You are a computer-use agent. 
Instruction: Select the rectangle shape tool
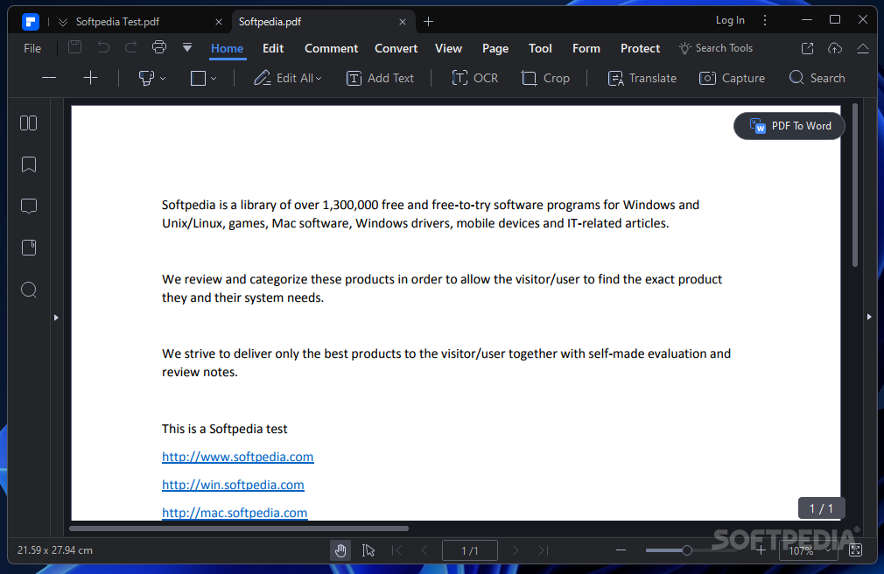(x=198, y=78)
